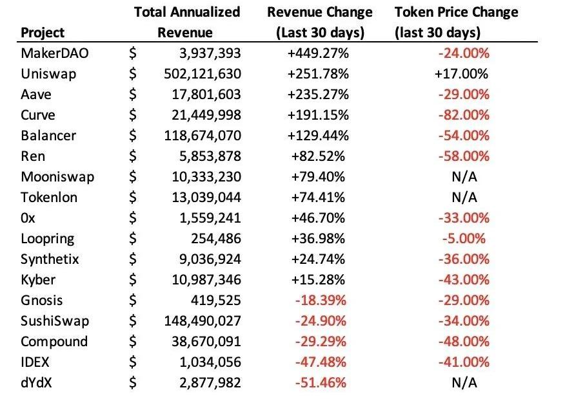Click Ren's revenue value 5,853,878
The image size is (565, 399).
tap(210, 156)
